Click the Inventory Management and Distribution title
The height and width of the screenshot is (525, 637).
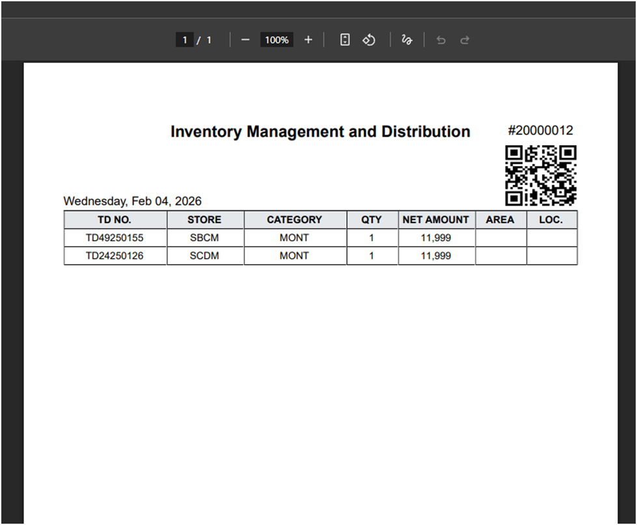(x=320, y=132)
